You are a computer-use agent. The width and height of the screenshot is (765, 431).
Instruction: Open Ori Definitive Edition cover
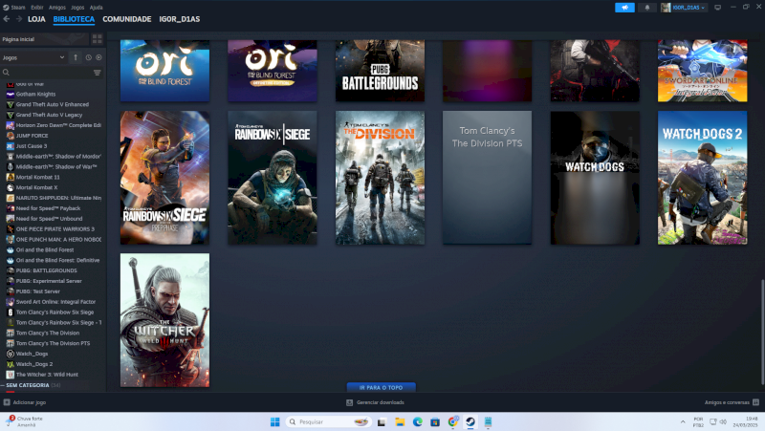tap(273, 71)
